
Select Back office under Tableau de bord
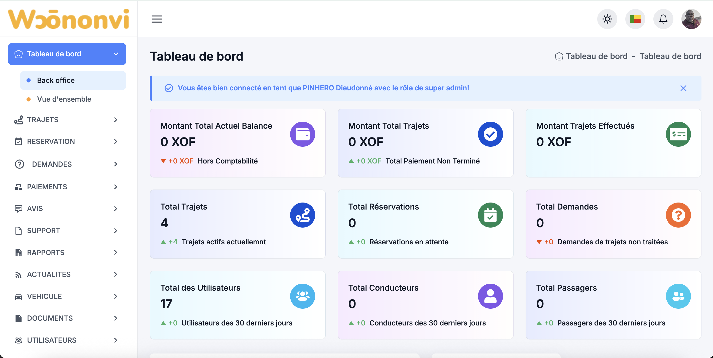pos(56,80)
